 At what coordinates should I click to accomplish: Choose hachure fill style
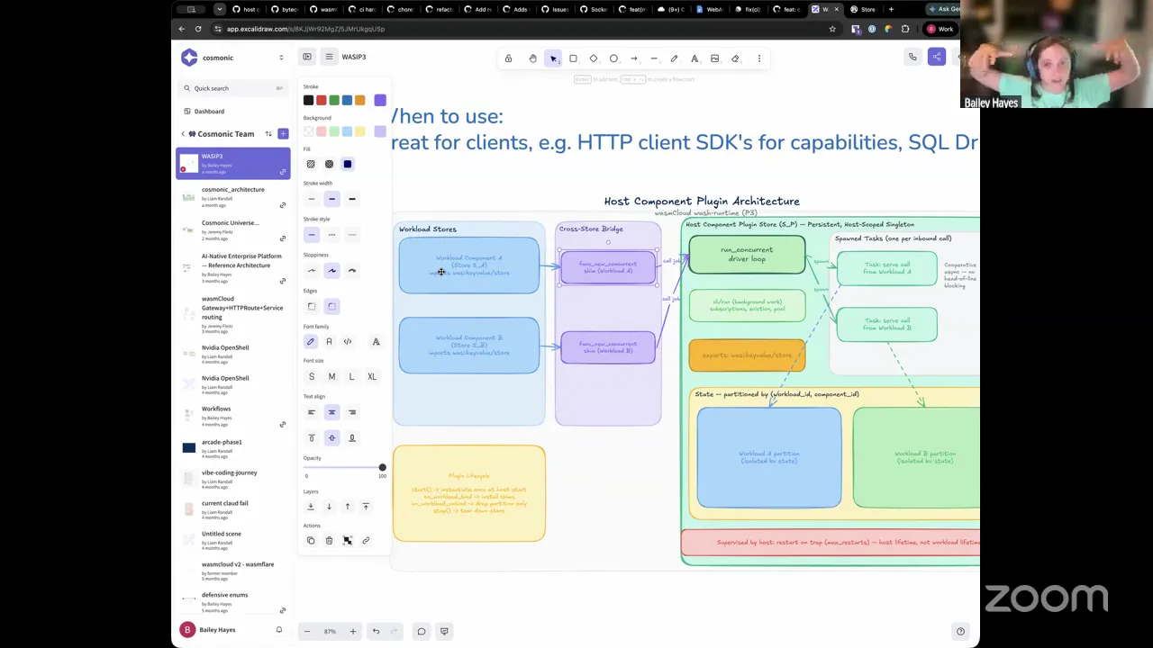[x=311, y=164]
